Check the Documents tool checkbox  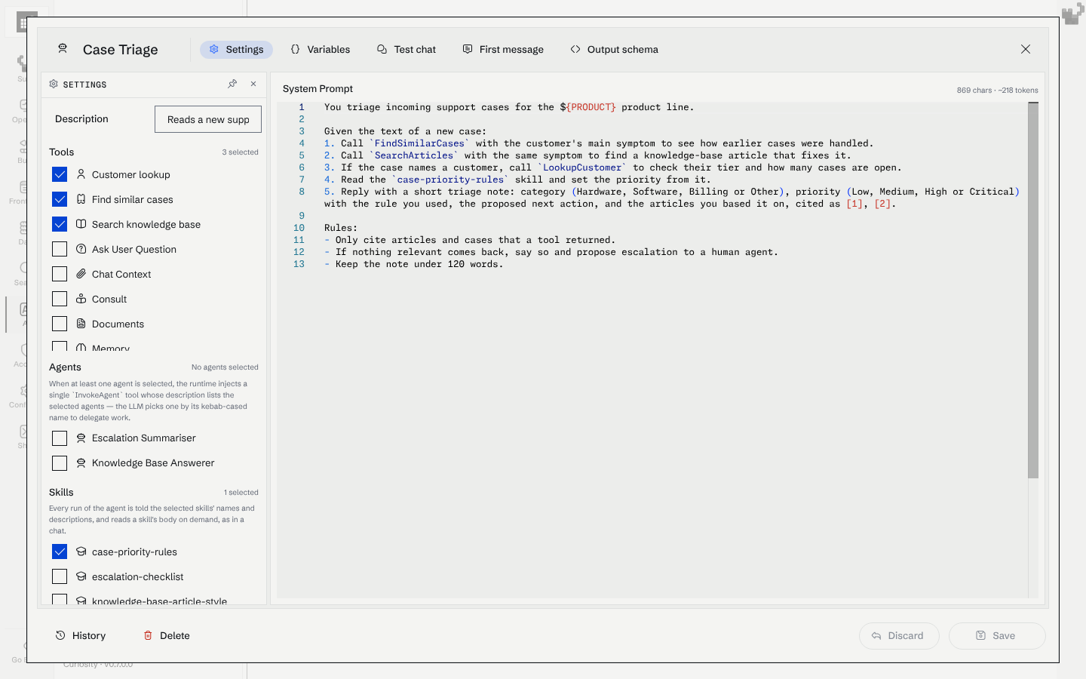[x=60, y=324]
